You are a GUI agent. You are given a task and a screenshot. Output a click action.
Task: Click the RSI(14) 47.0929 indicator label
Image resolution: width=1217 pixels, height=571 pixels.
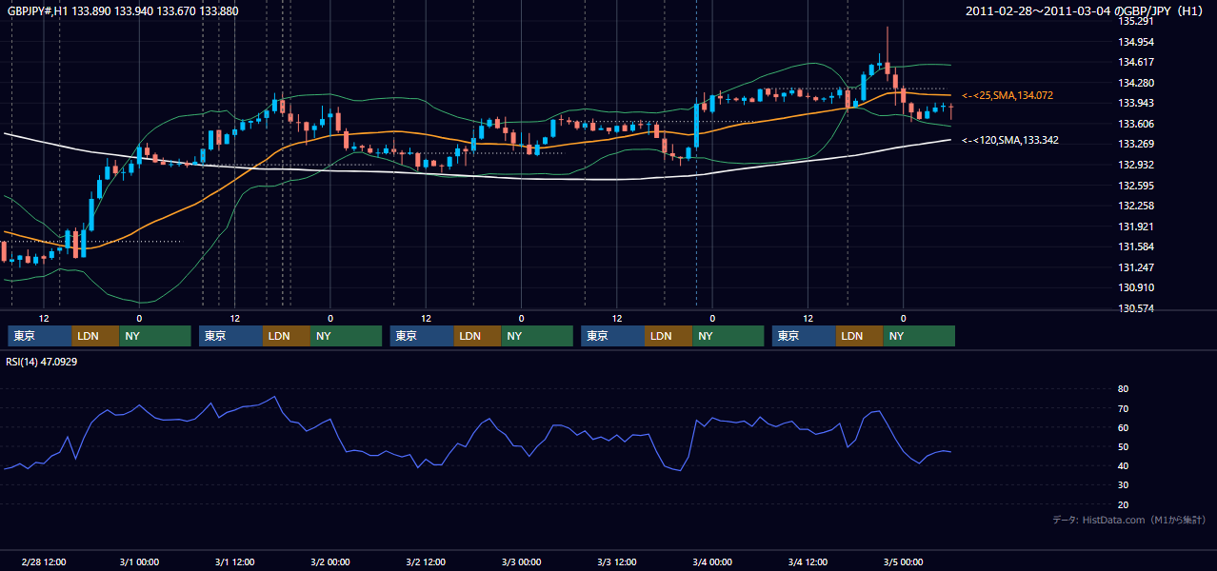click(42, 362)
